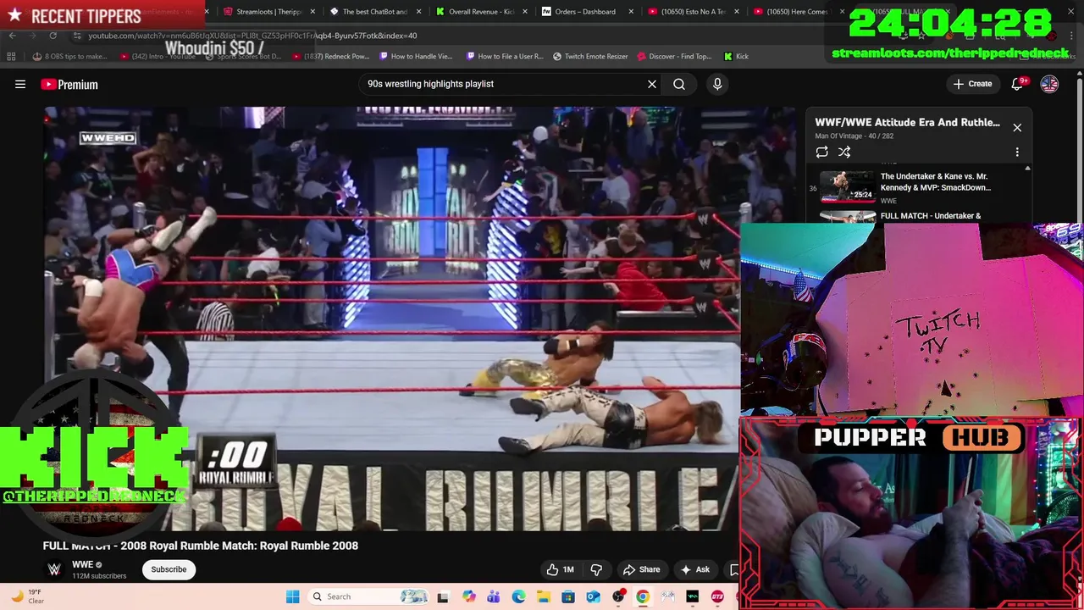Open 'Intro - YouTube' bookmark
This screenshot has width=1084, height=610.
159,56
